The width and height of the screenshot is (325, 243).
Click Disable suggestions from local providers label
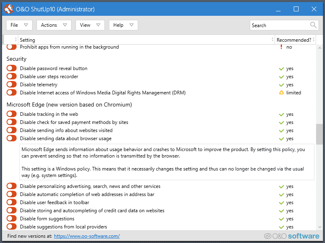pyautogui.click(x=63, y=227)
